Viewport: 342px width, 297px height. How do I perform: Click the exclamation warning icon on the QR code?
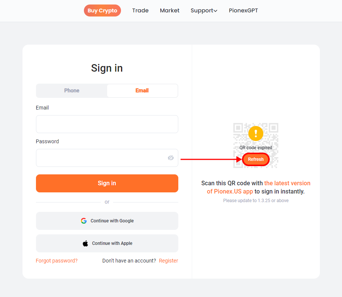255,133
